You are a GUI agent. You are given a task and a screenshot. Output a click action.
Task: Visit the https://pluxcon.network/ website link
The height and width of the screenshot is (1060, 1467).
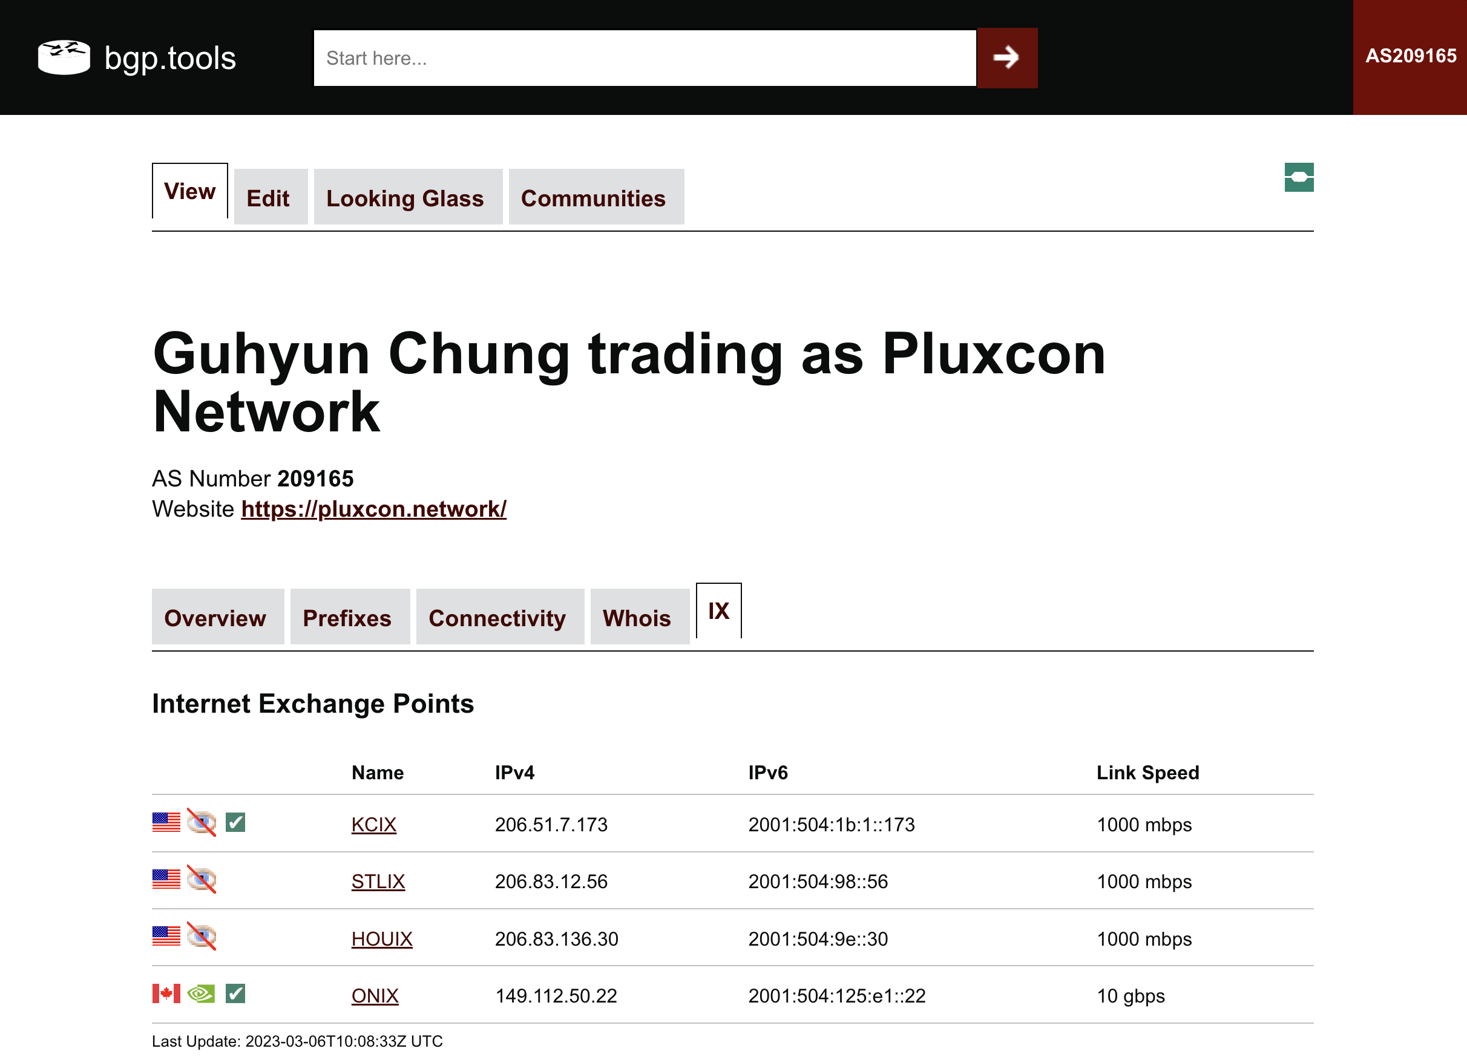(374, 509)
